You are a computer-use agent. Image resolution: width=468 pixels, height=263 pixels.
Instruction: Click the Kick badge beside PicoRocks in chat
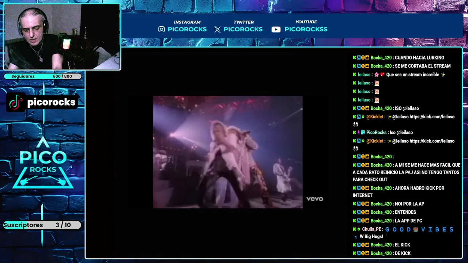354,133
